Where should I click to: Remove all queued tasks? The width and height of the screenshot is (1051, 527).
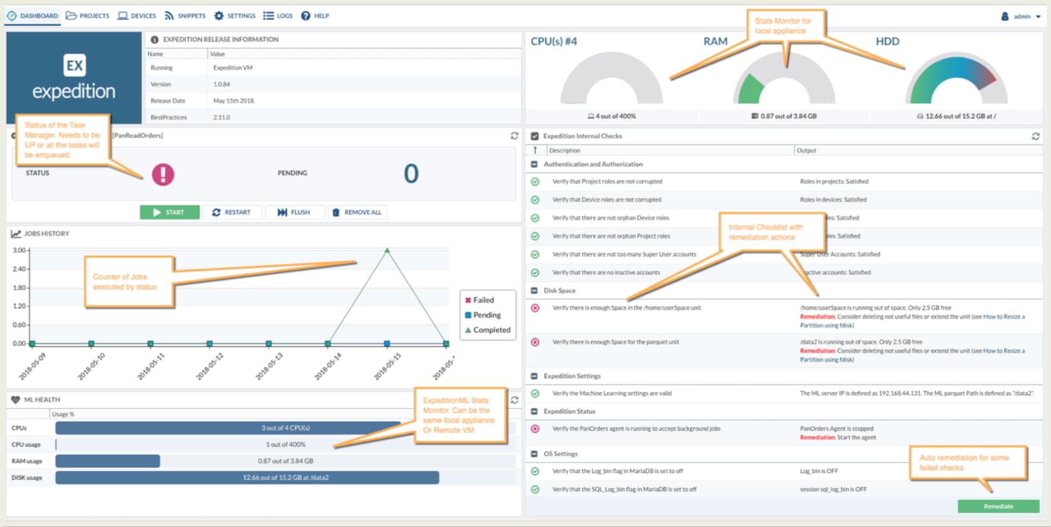point(357,212)
